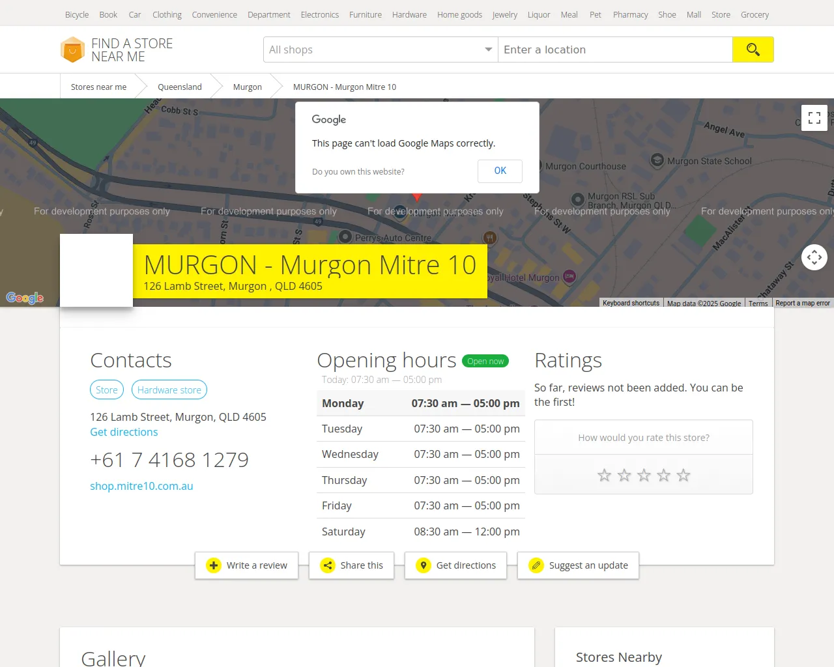Select Pharmacy from the top category menu

click(x=630, y=14)
